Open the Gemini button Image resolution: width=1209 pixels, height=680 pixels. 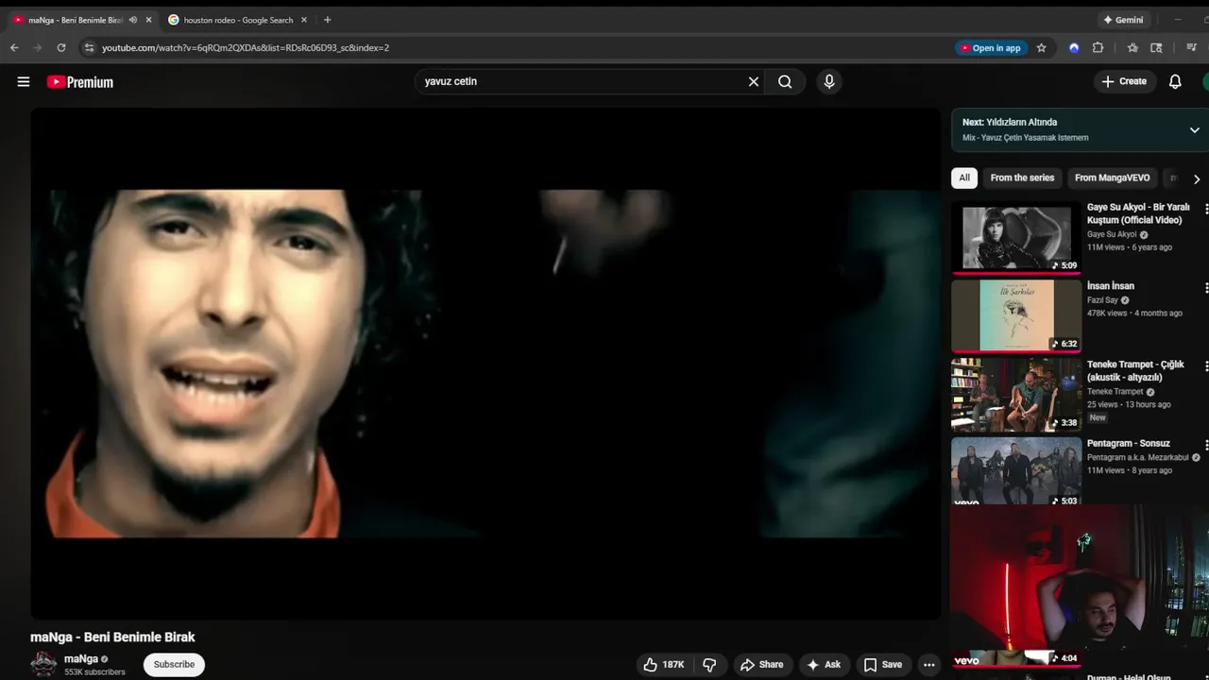(x=1123, y=20)
